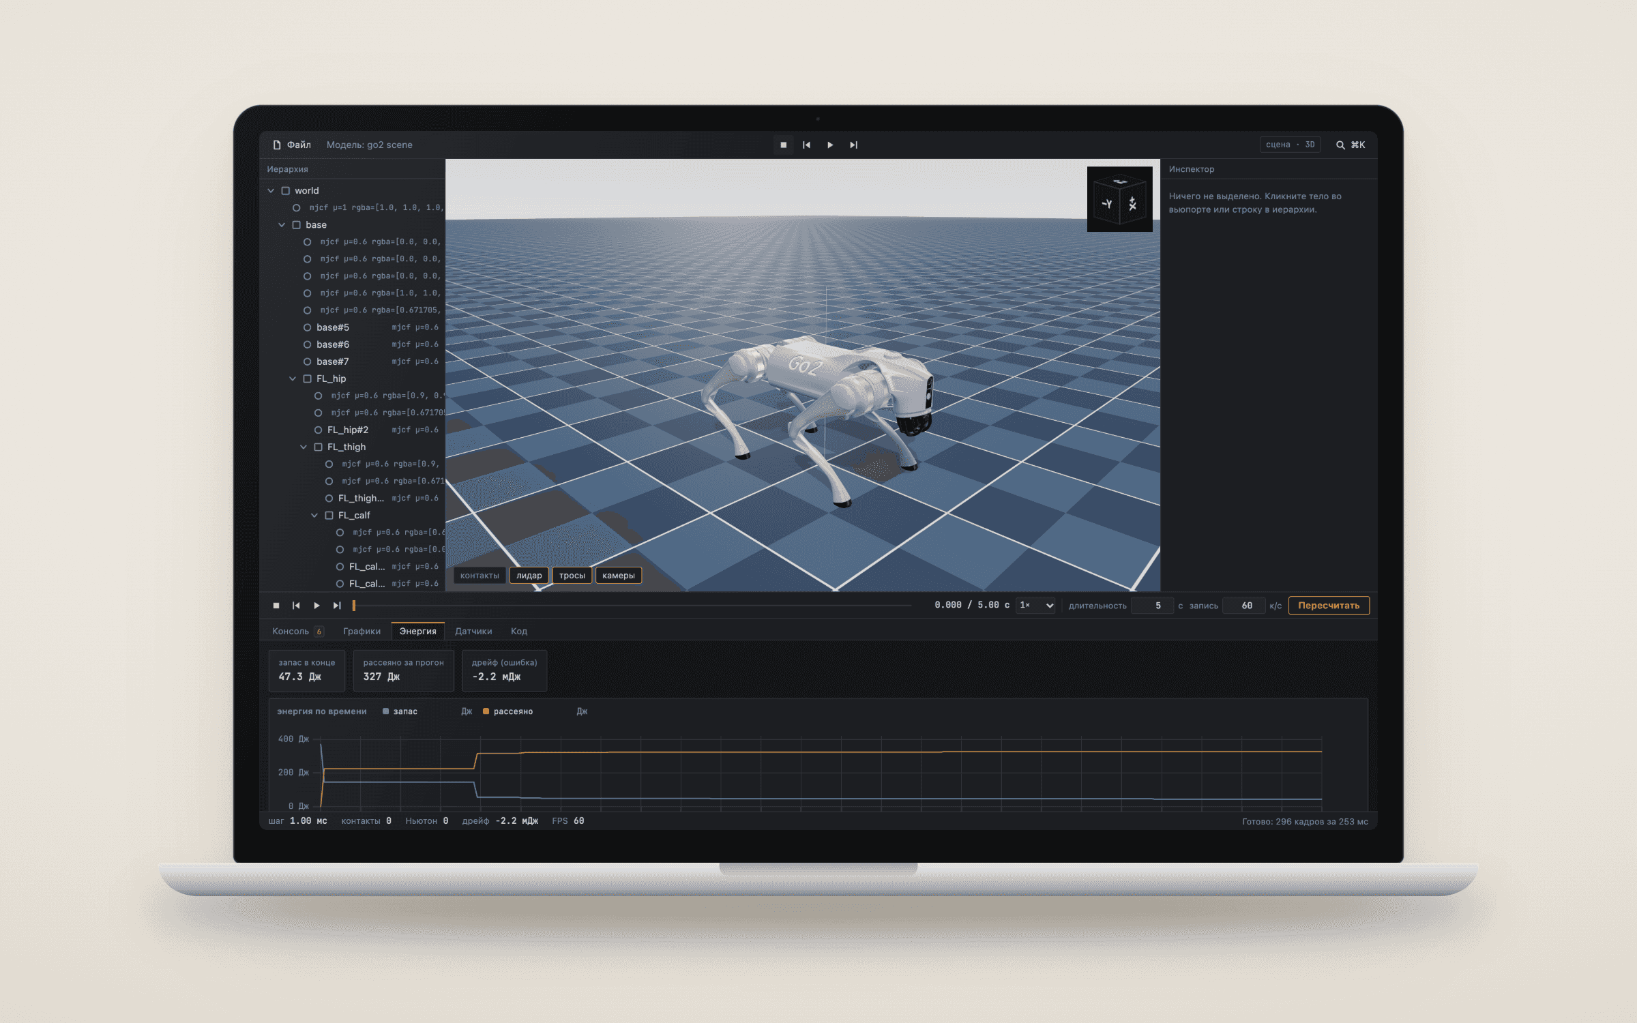Screen dimensions: 1637x1023
Task: Click the body box icon beside world
Action: pyautogui.click(x=286, y=191)
